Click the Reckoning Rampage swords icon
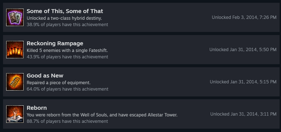The height and width of the screenshot is (132, 281). (15, 49)
